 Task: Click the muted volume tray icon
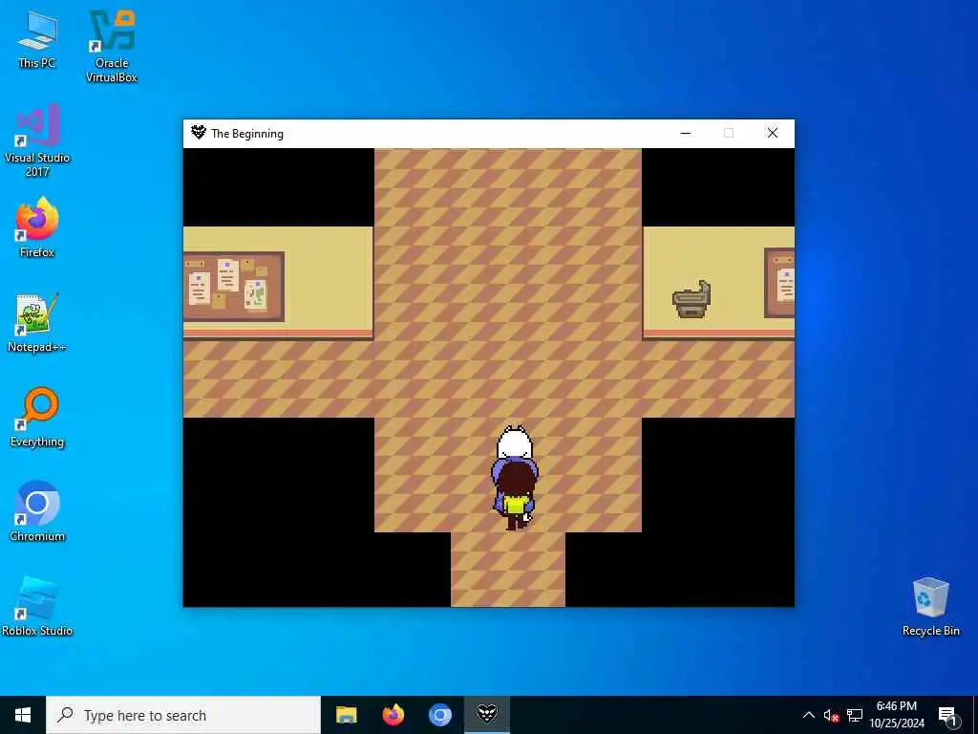(x=831, y=715)
